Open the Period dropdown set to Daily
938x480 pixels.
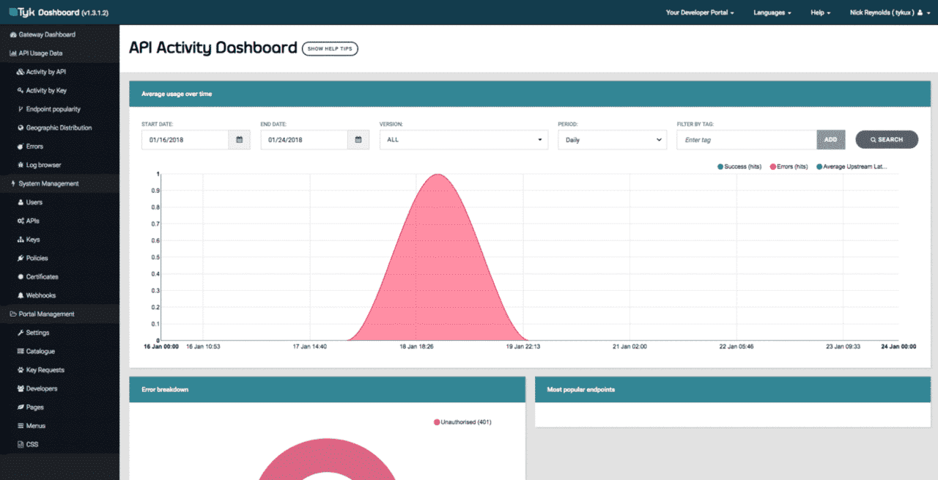pos(612,139)
